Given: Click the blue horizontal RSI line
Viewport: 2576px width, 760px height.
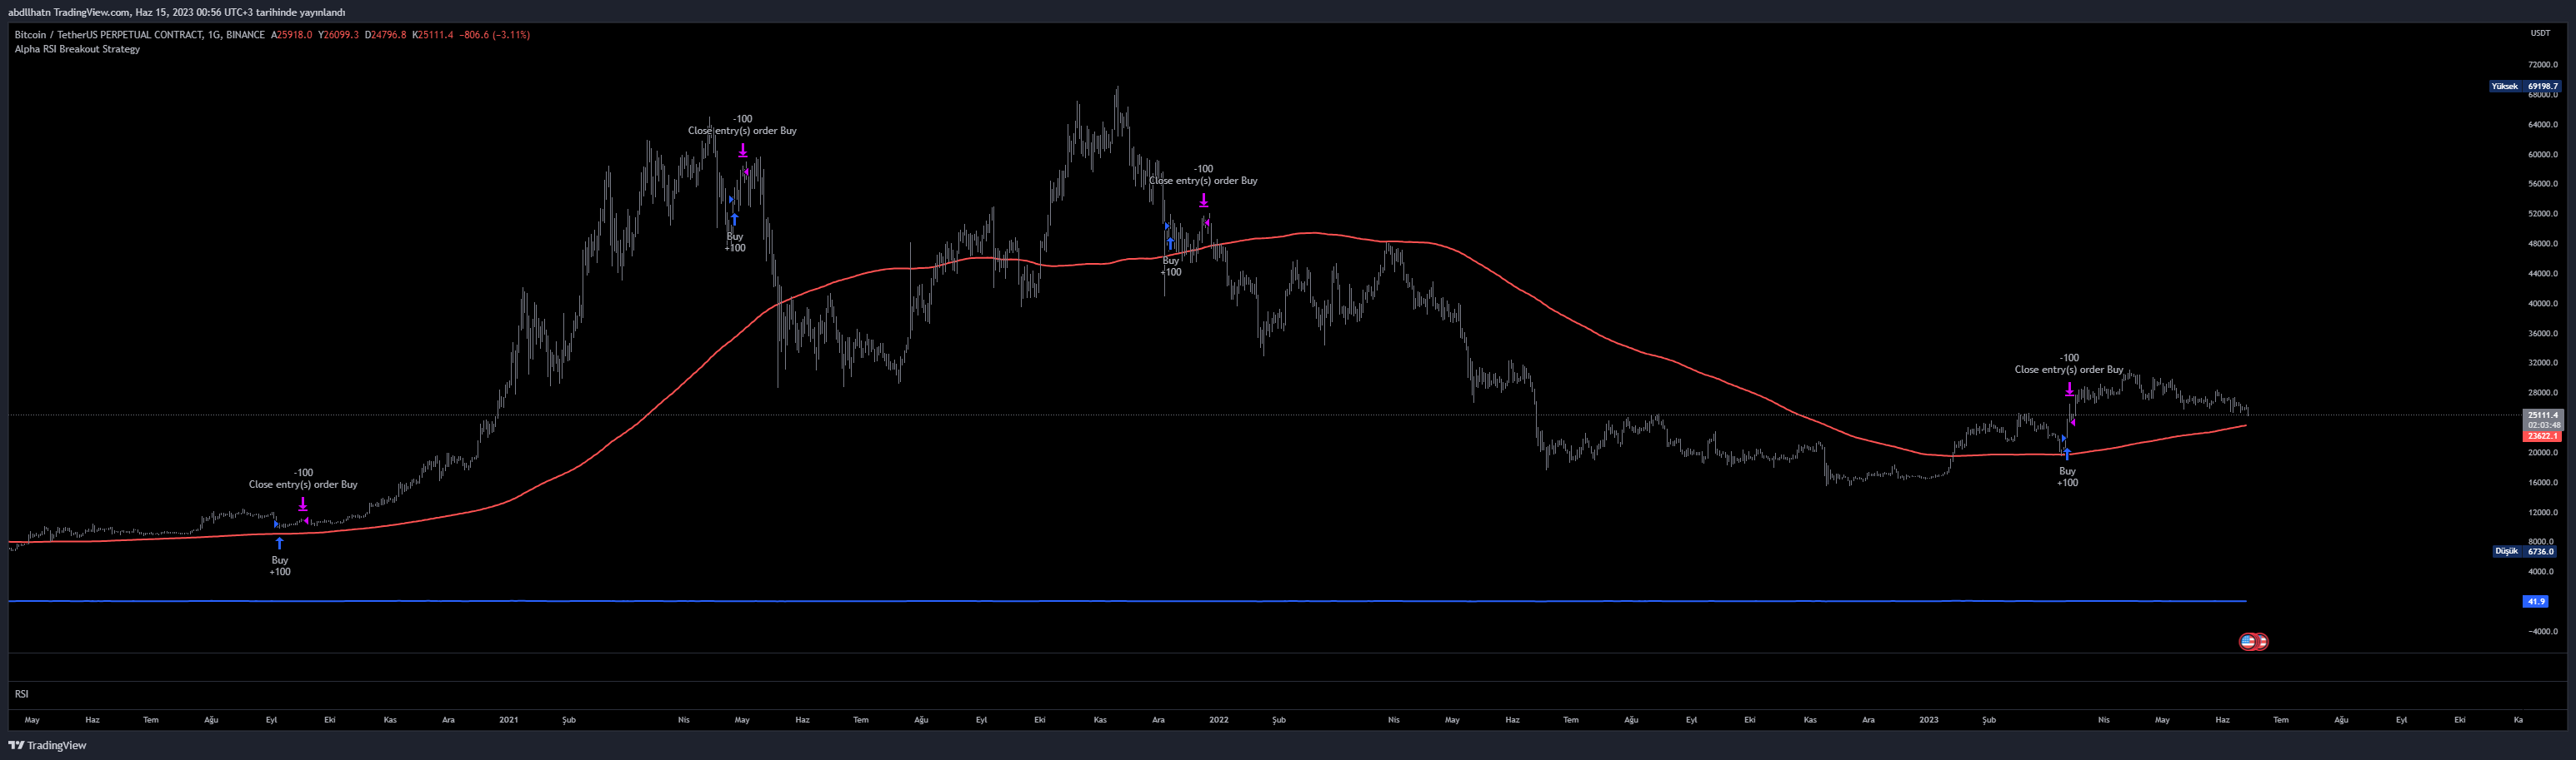Looking at the screenshot, I should pyautogui.click(x=1127, y=601).
